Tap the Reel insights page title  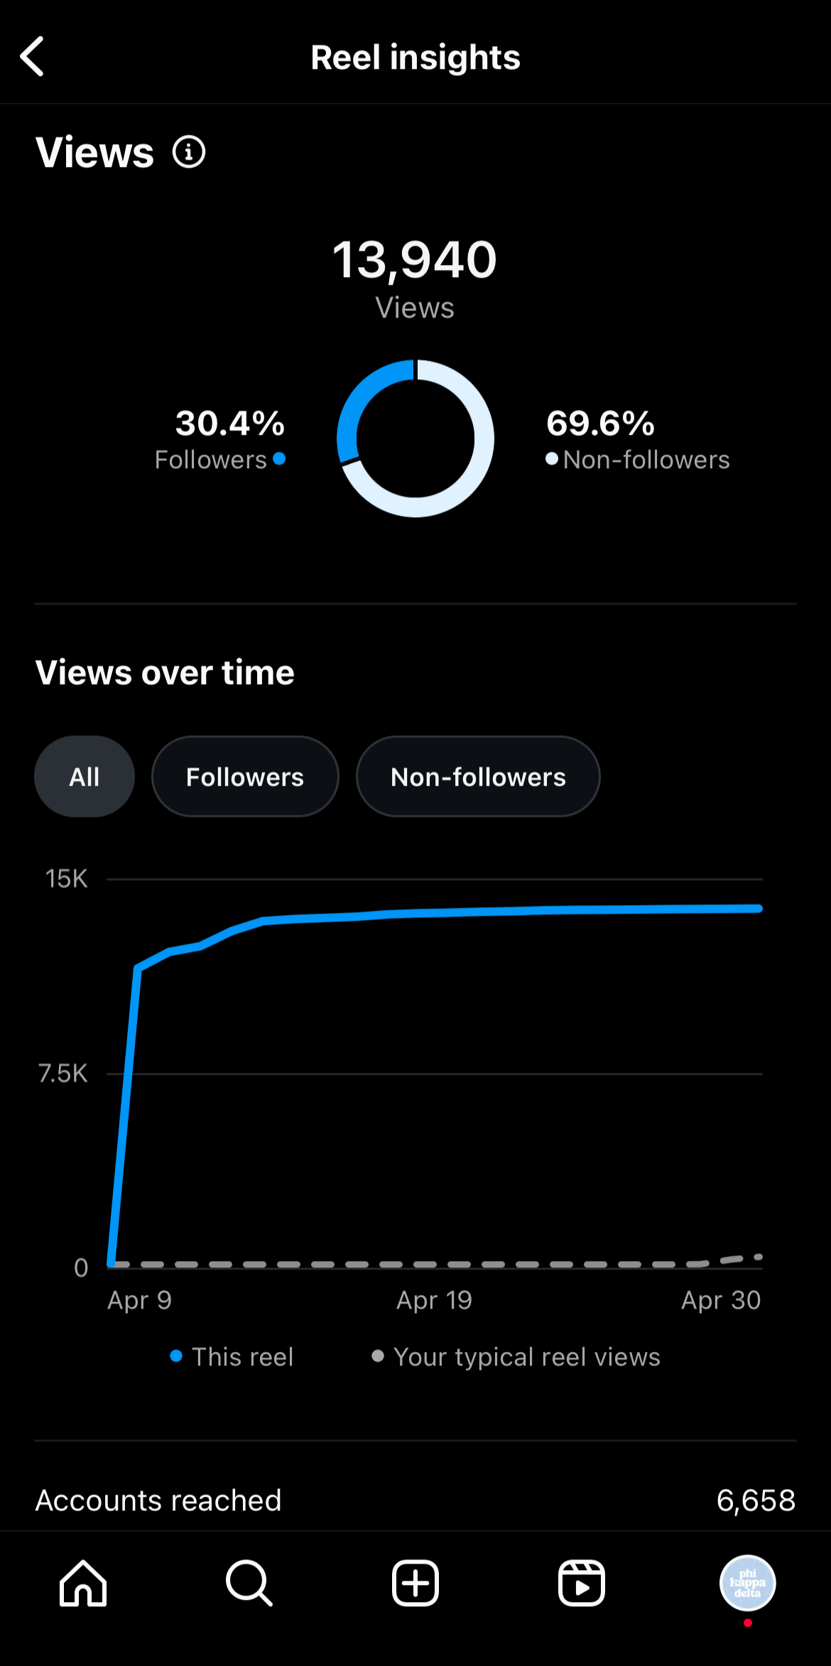click(x=415, y=58)
